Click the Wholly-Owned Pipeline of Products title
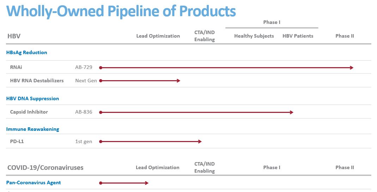The image size is (377, 192). 121,11
